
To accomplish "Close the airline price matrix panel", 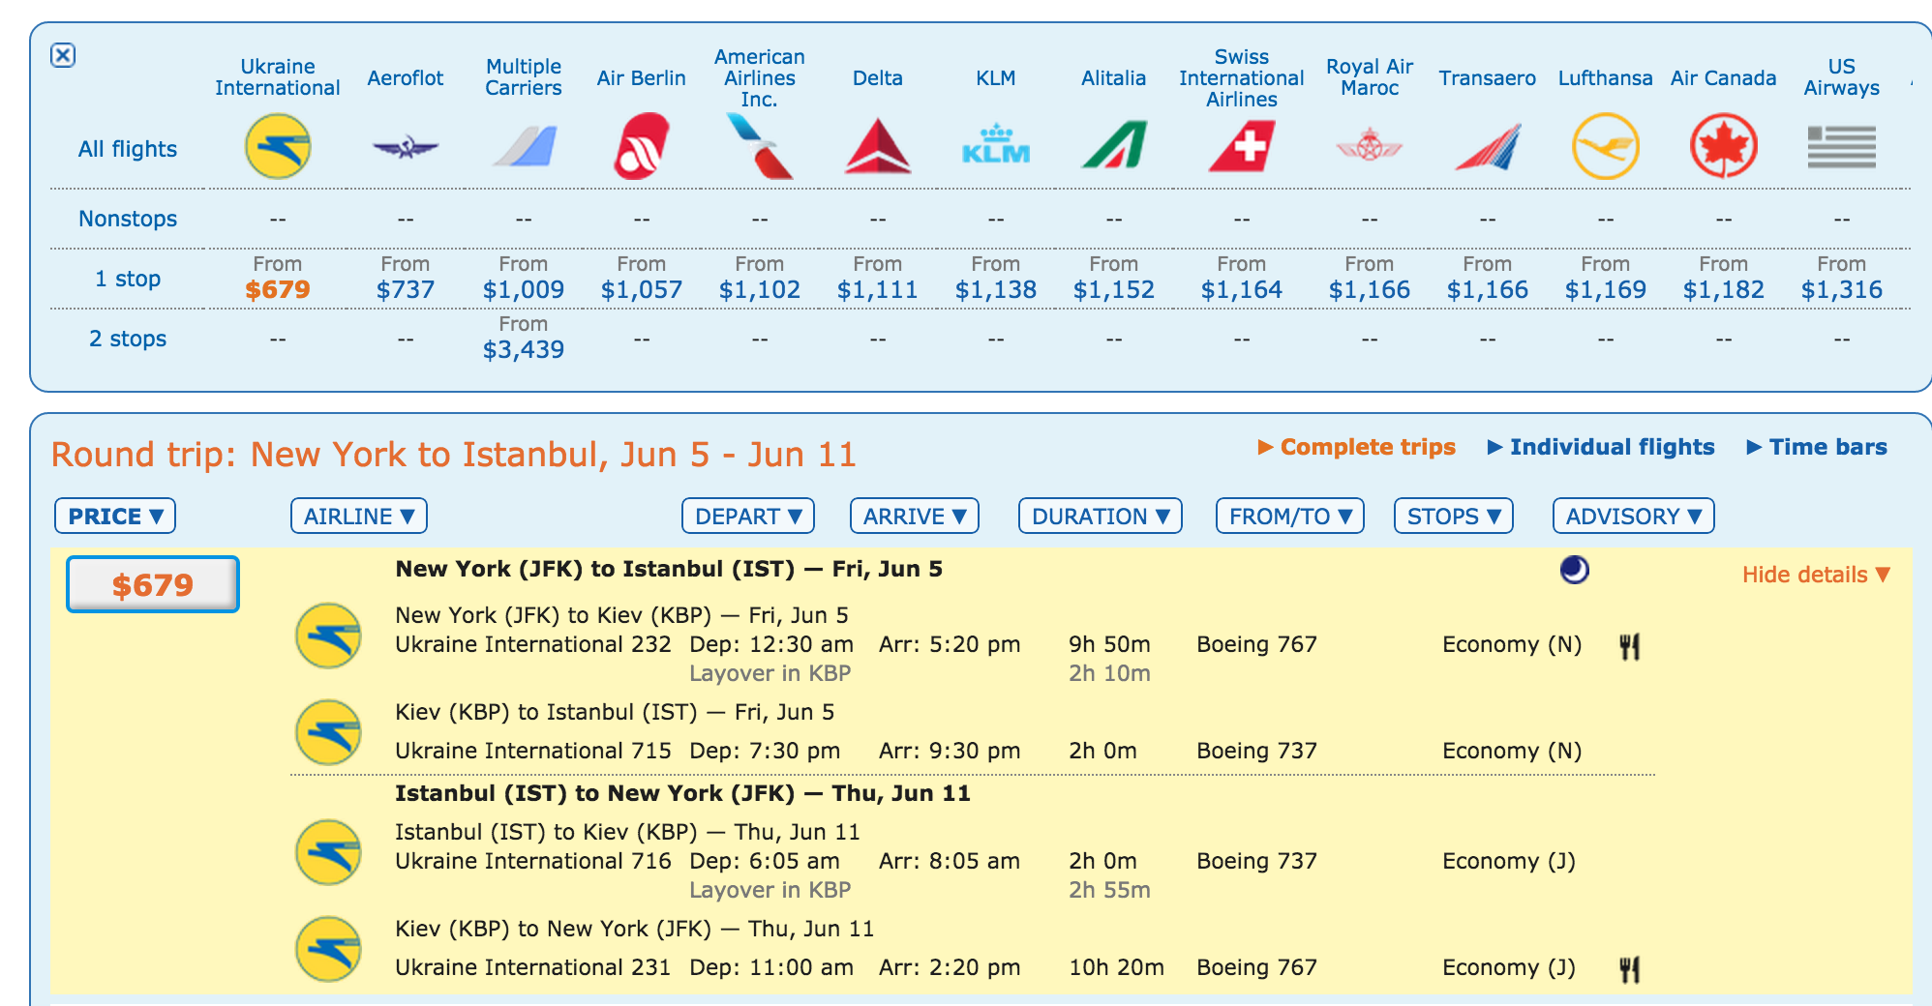I will pos(63,55).
